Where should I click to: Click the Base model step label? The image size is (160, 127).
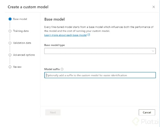[20, 19]
